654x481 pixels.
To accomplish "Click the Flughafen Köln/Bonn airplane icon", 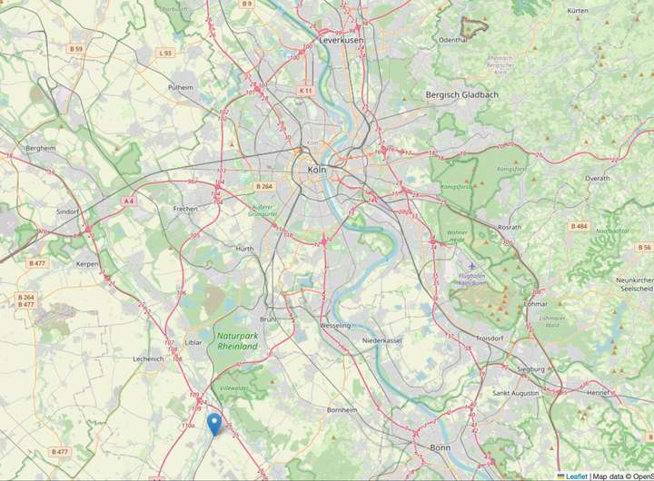I will 471,266.
